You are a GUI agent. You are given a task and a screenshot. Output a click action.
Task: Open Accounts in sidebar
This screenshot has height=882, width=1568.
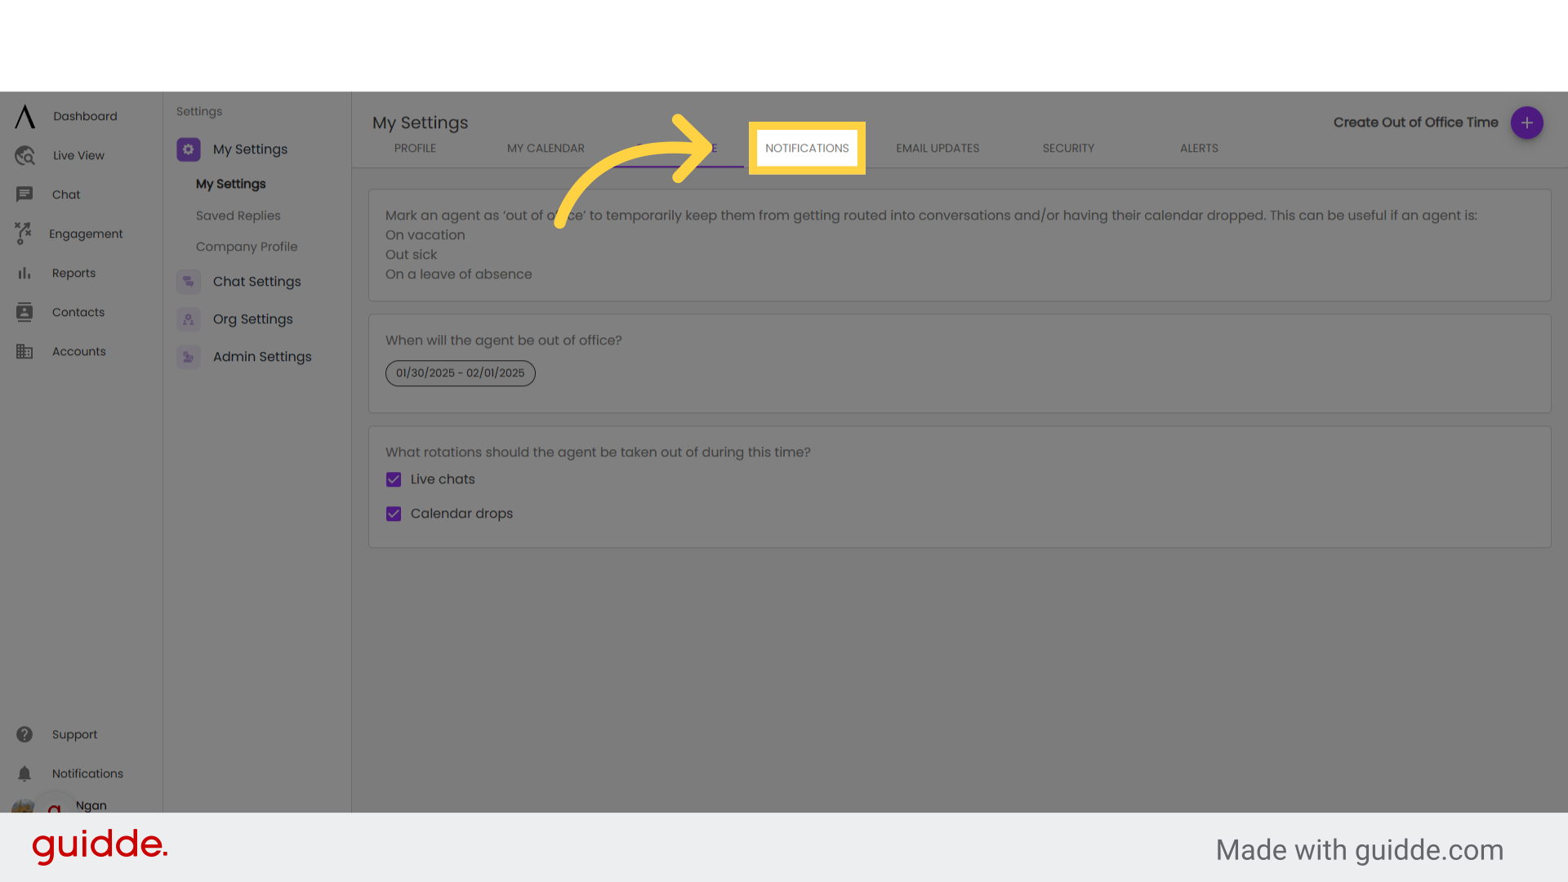79,351
